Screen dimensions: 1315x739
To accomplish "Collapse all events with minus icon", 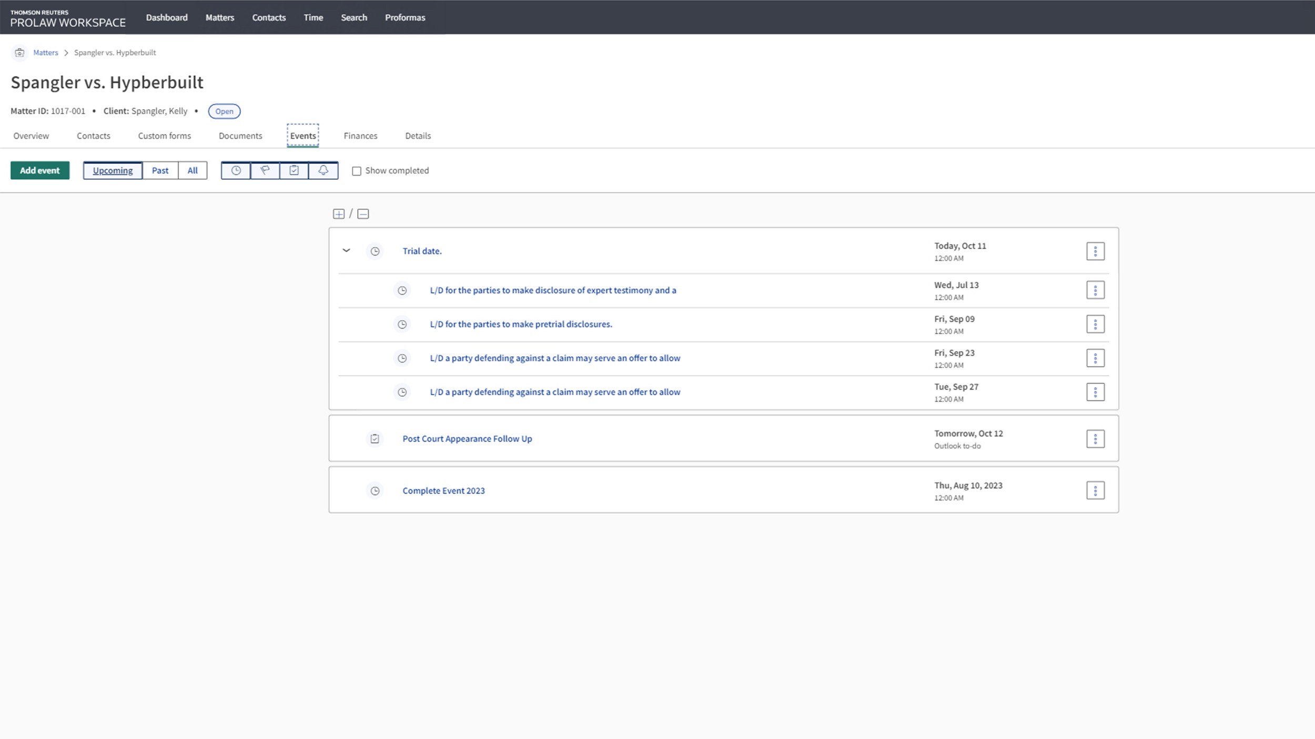I will coord(363,214).
